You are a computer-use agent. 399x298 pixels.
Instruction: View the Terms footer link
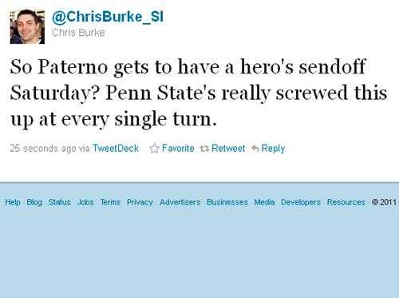[110, 202]
